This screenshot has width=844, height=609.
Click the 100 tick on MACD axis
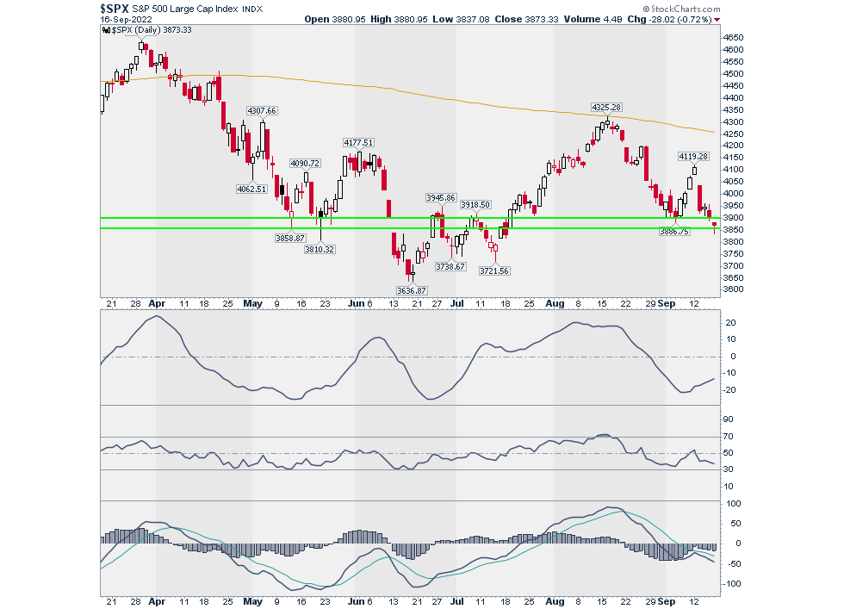click(734, 504)
